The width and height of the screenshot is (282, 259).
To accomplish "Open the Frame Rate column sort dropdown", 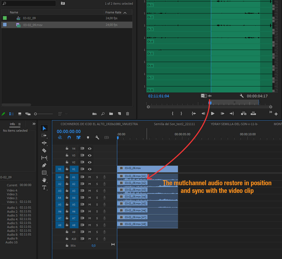I will point(125,12).
